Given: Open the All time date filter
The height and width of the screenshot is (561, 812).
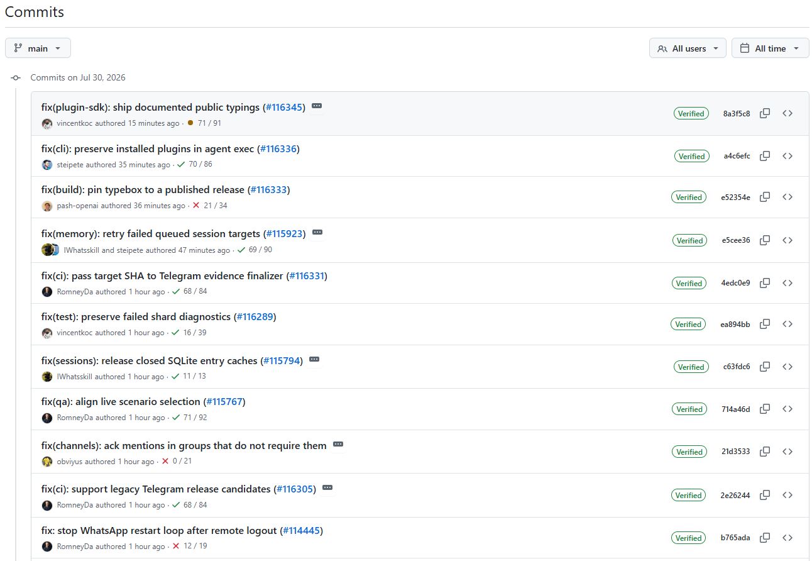Looking at the screenshot, I should 770,48.
